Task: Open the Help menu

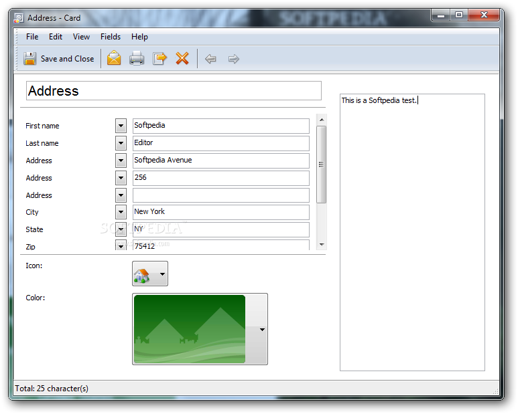Action: (x=139, y=37)
